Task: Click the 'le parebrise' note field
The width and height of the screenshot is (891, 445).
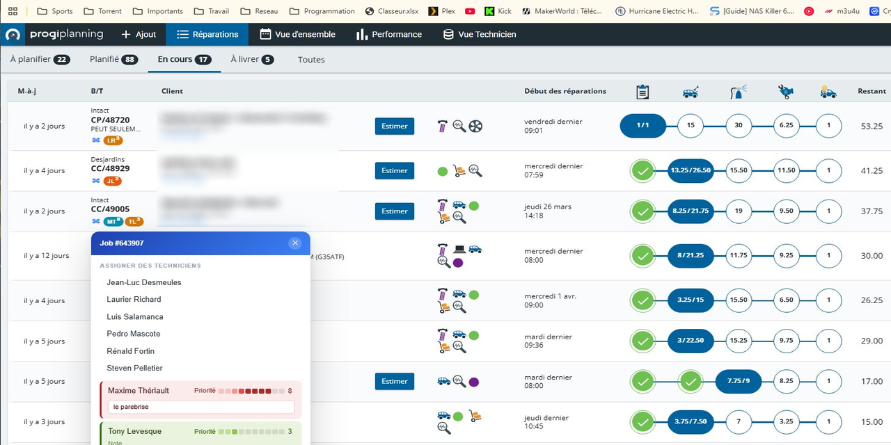Action: (x=200, y=407)
